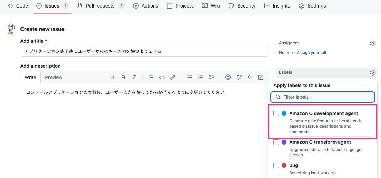Open the repository Settings tab
The image size is (381, 178).
coord(312,6)
